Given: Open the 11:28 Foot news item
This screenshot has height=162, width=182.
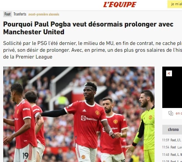Looking at the screenshot, I should click(172, 161).
